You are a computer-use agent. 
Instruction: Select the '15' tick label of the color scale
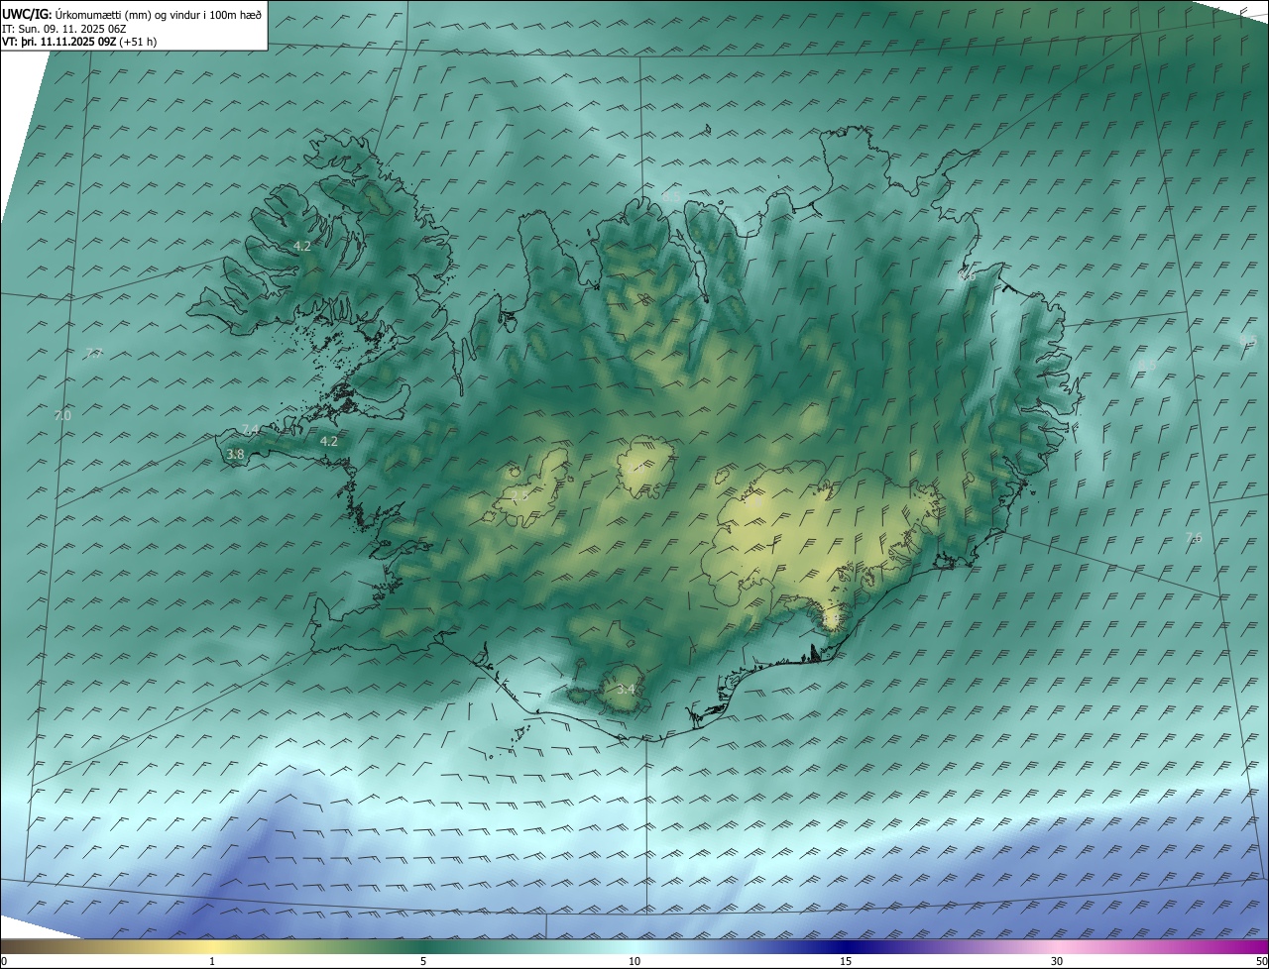point(846,962)
